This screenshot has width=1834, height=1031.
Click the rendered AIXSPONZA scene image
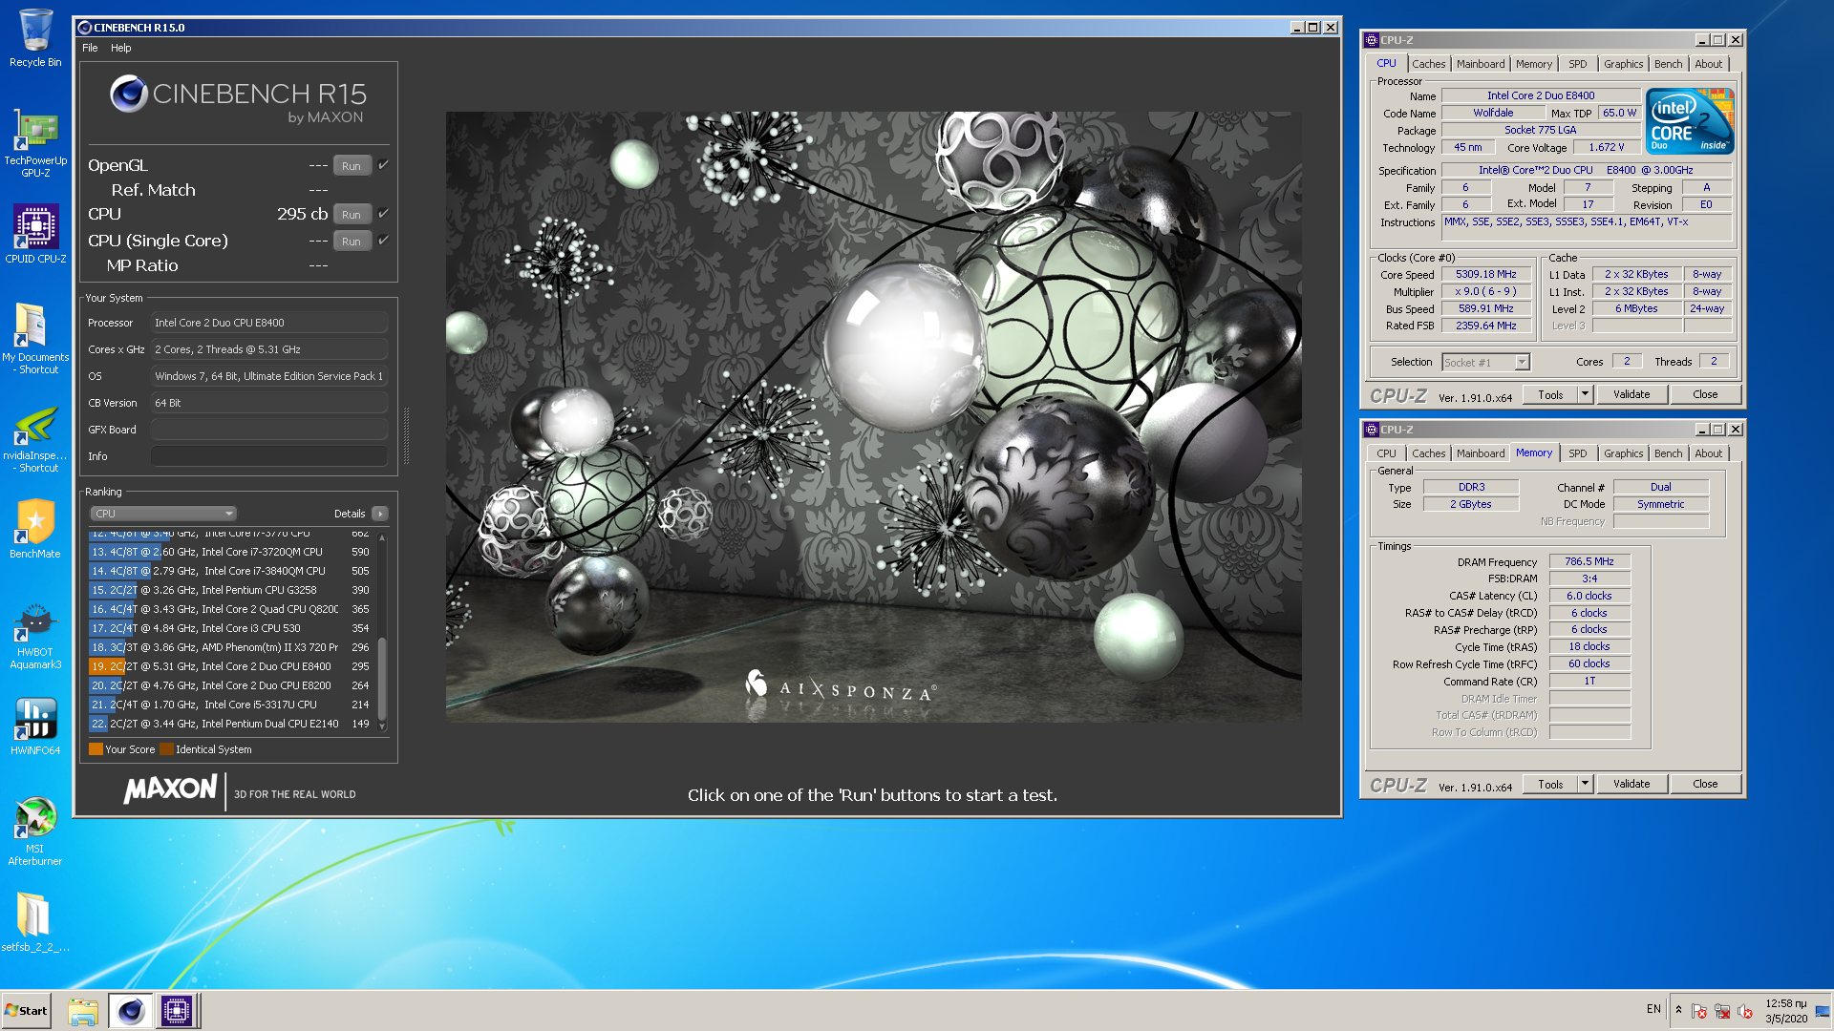[x=873, y=416]
